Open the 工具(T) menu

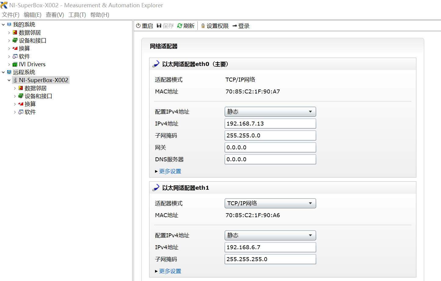point(77,14)
